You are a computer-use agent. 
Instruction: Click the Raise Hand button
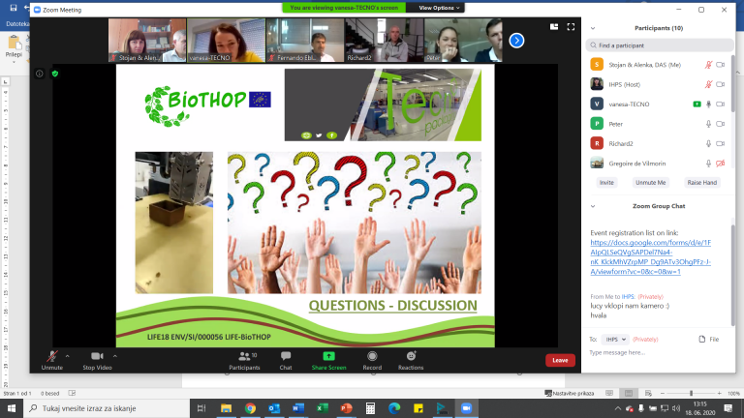[702, 183]
